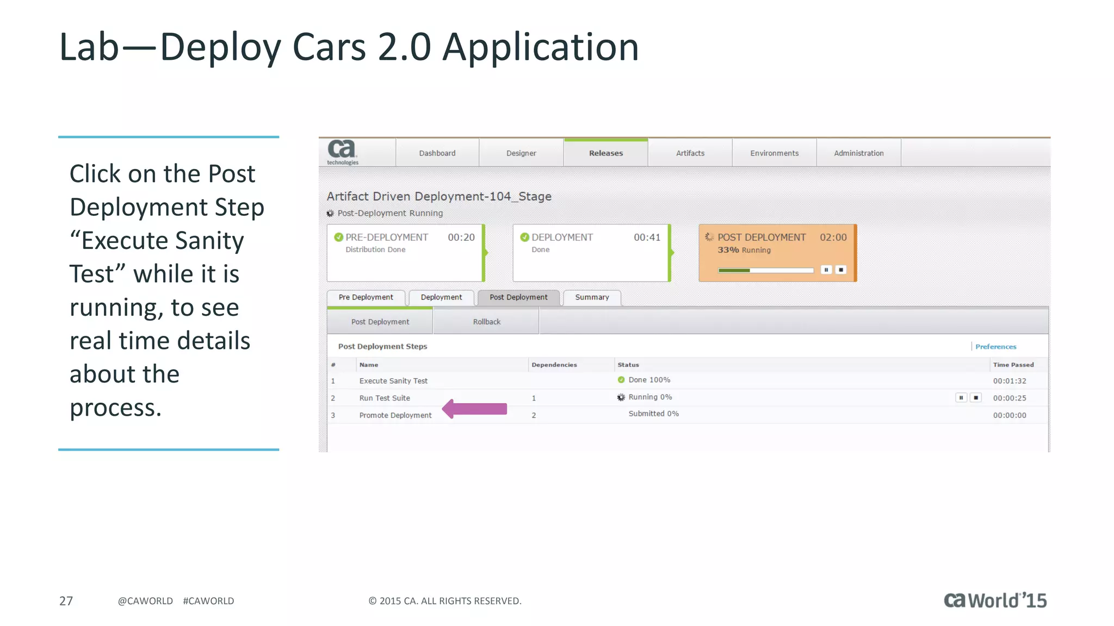Click the Status column header
The image size is (1114, 626).
click(628, 365)
